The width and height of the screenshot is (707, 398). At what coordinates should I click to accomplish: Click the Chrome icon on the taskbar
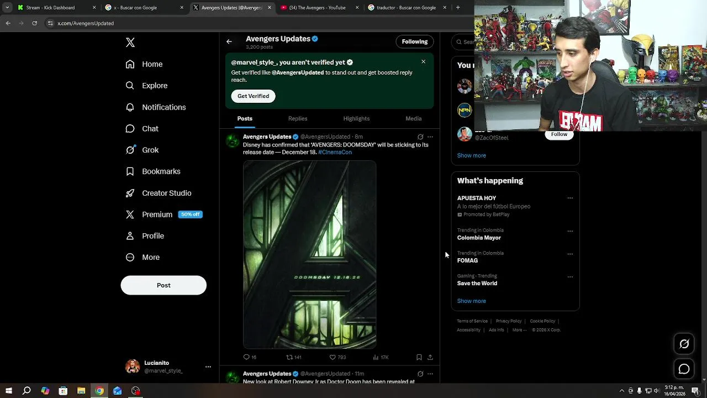(x=99, y=391)
